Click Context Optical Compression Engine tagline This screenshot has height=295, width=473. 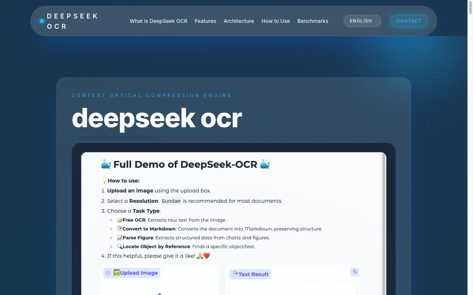[x=152, y=96]
